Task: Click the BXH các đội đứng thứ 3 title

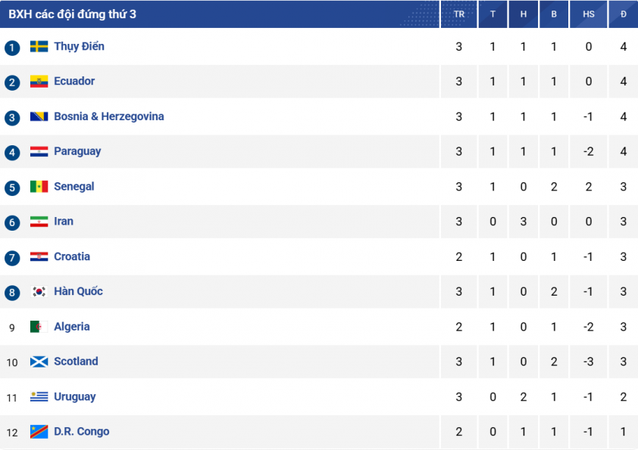Action: tap(73, 14)
